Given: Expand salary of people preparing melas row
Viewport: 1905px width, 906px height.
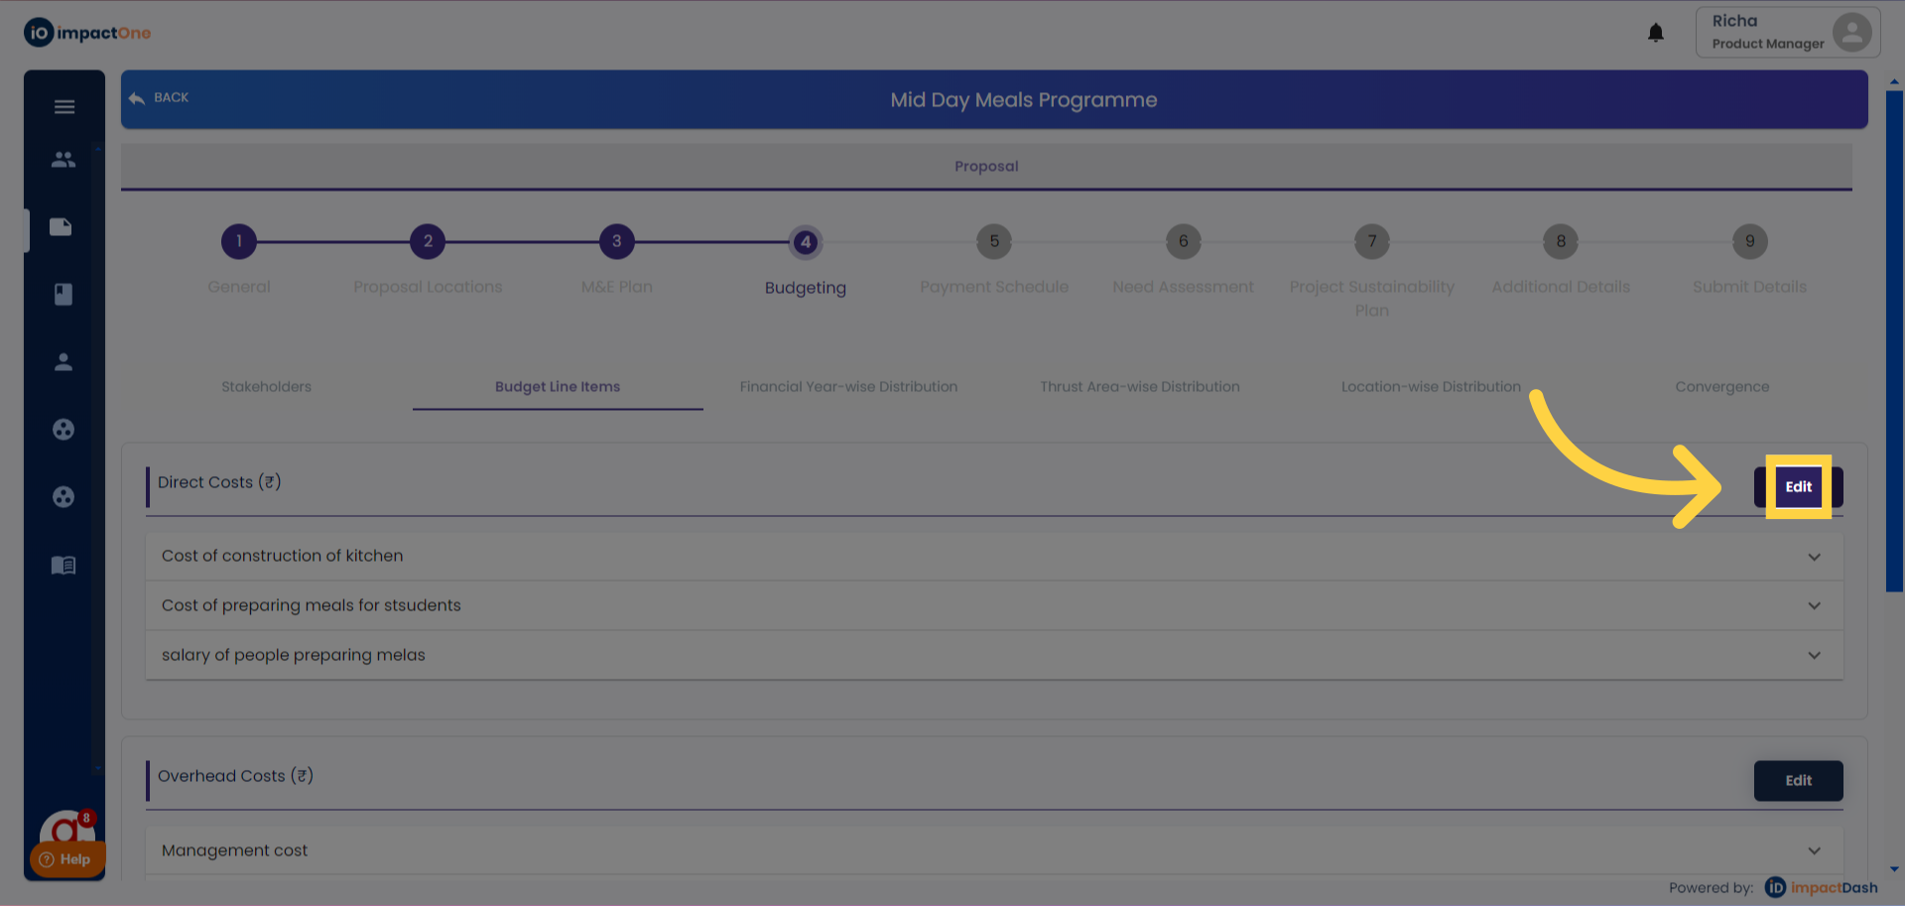Looking at the screenshot, I should point(994,655).
